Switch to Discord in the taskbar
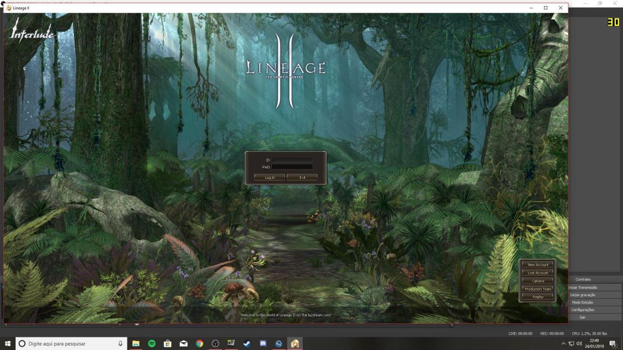This screenshot has height=350, width=623. pos(263,344)
